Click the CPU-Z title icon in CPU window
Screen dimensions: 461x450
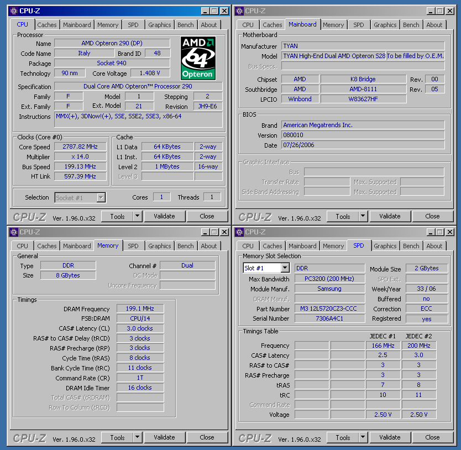pyautogui.click(x=13, y=11)
